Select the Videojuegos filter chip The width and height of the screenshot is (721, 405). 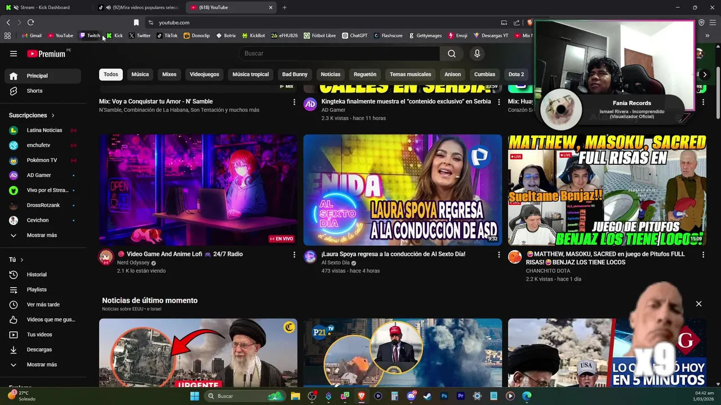[x=204, y=74]
